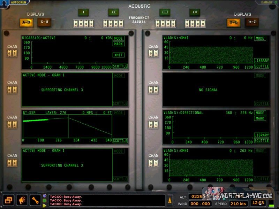Screen dimensions: 279x209
Task: Switch left displays to E-H
Action: coord(44,22)
